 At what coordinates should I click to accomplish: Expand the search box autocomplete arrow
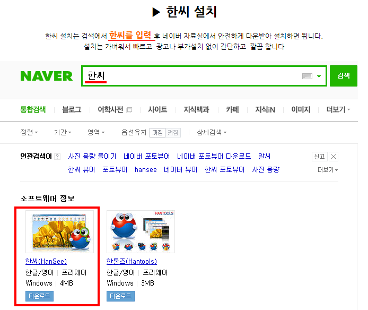[319, 76]
